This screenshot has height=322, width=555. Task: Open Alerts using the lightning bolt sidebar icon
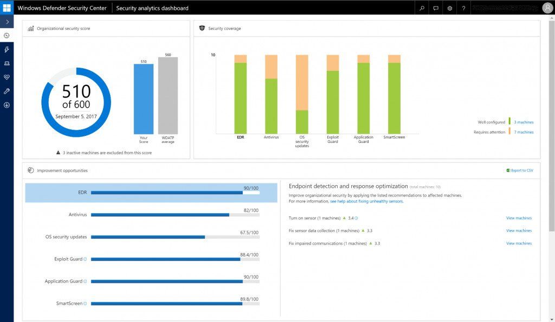[7, 50]
